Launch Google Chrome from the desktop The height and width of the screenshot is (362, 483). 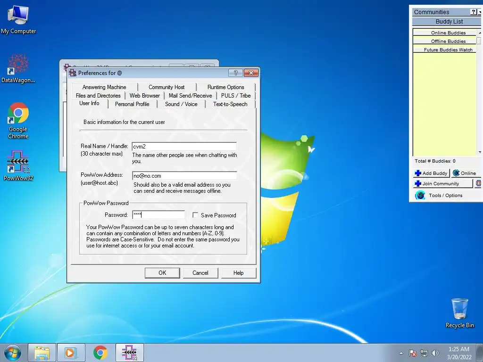point(18,120)
